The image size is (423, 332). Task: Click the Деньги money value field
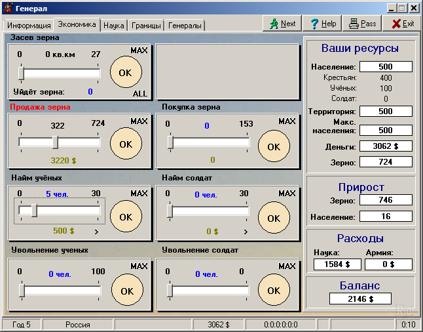tap(386, 146)
